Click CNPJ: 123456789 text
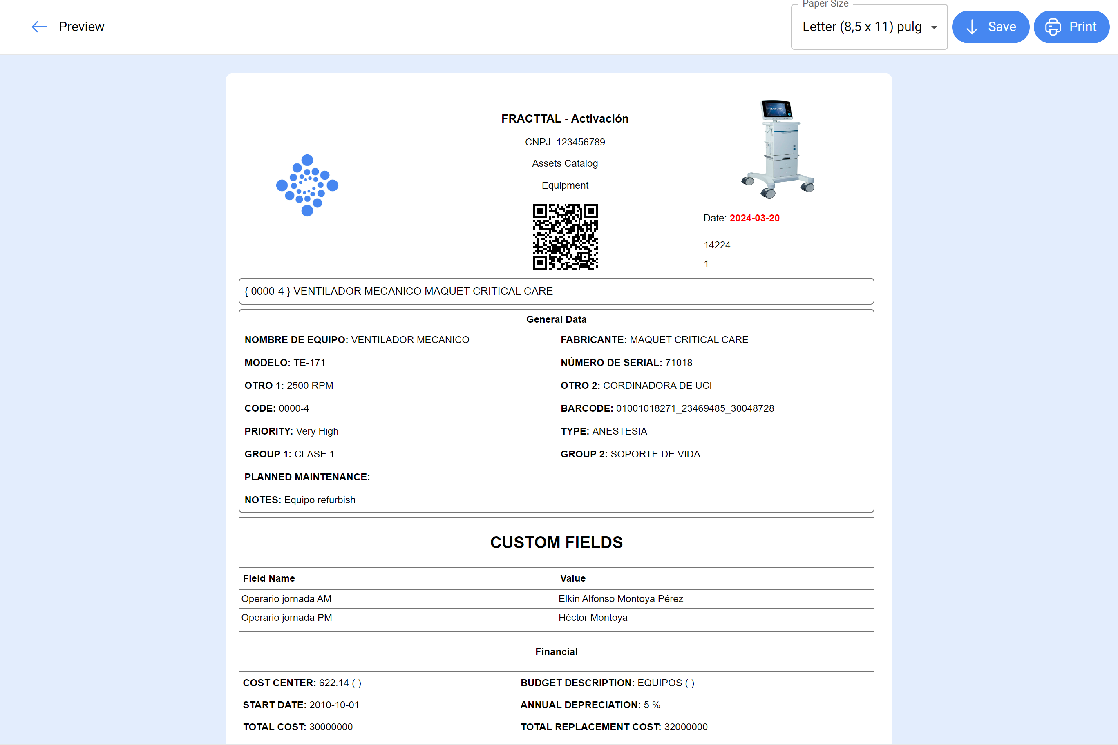The width and height of the screenshot is (1118, 745). (565, 142)
